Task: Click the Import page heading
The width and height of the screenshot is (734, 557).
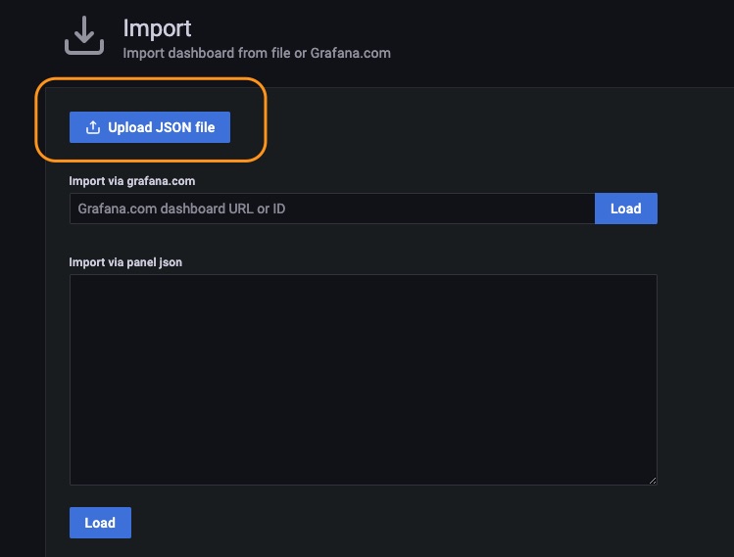Action: (157, 28)
